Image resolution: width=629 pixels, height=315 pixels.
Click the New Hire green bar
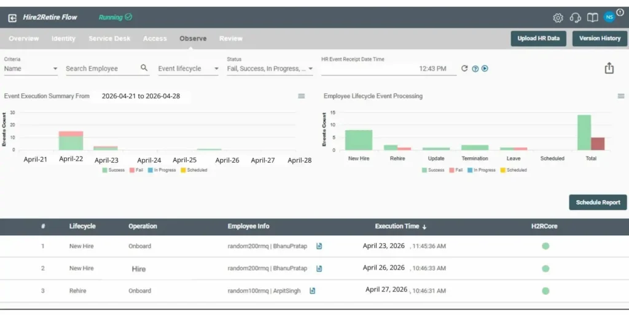(x=359, y=140)
